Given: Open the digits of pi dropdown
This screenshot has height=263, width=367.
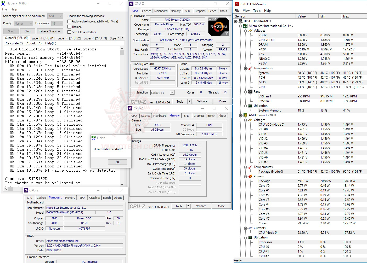Looking at the screenshot, I should click(60, 16).
